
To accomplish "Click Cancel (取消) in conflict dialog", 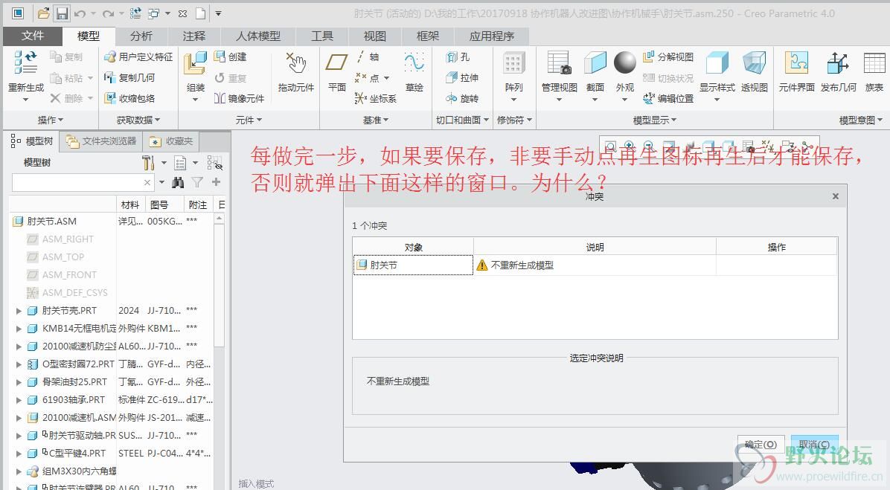I will tap(814, 445).
